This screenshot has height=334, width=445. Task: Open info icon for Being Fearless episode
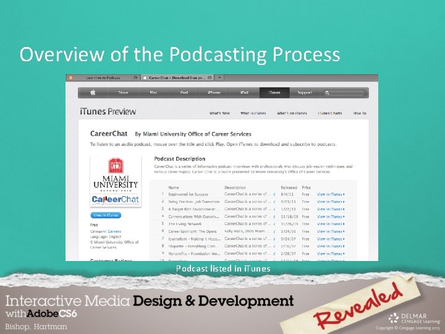[274, 202]
